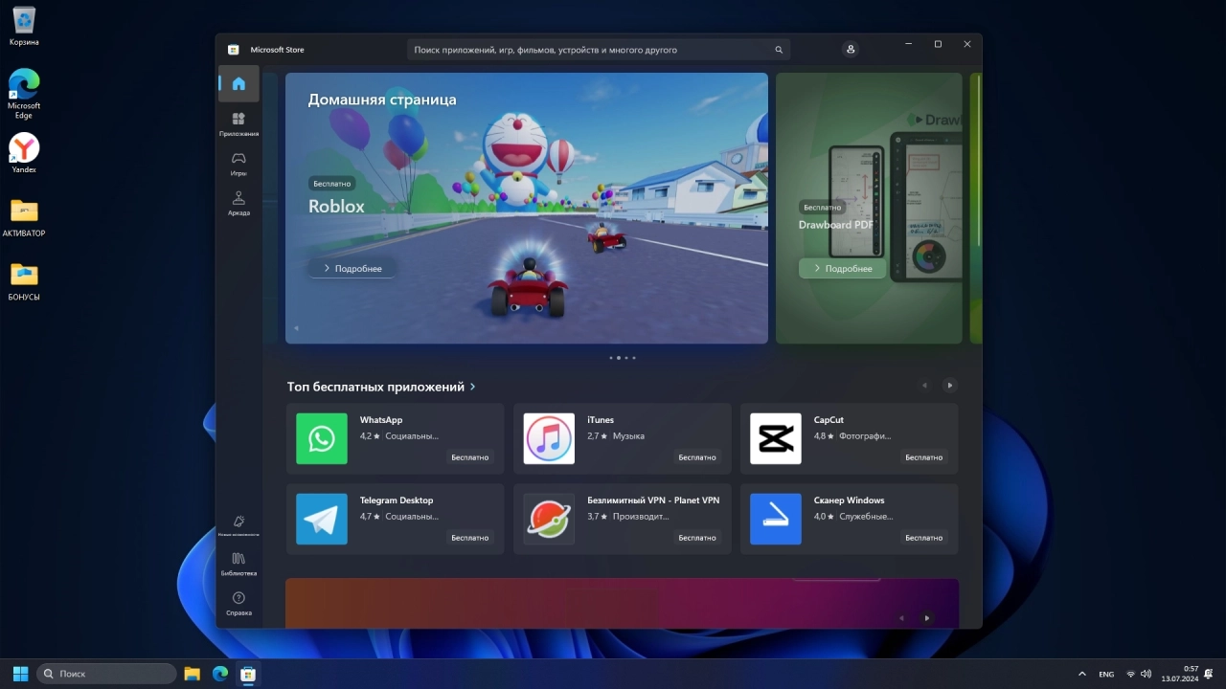Click the network icon in system tray
Image resolution: width=1226 pixels, height=689 pixels.
click(1131, 674)
